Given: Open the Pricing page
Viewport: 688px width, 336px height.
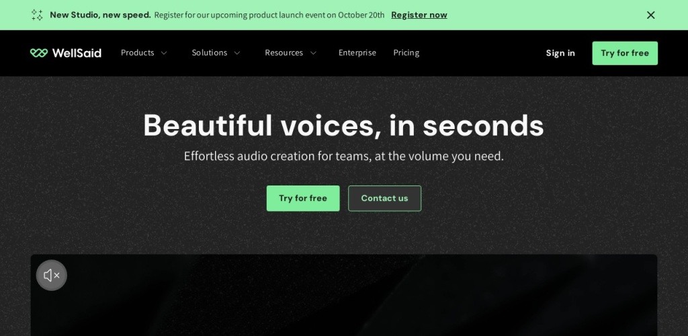Looking at the screenshot, I should tap(406, 53).
